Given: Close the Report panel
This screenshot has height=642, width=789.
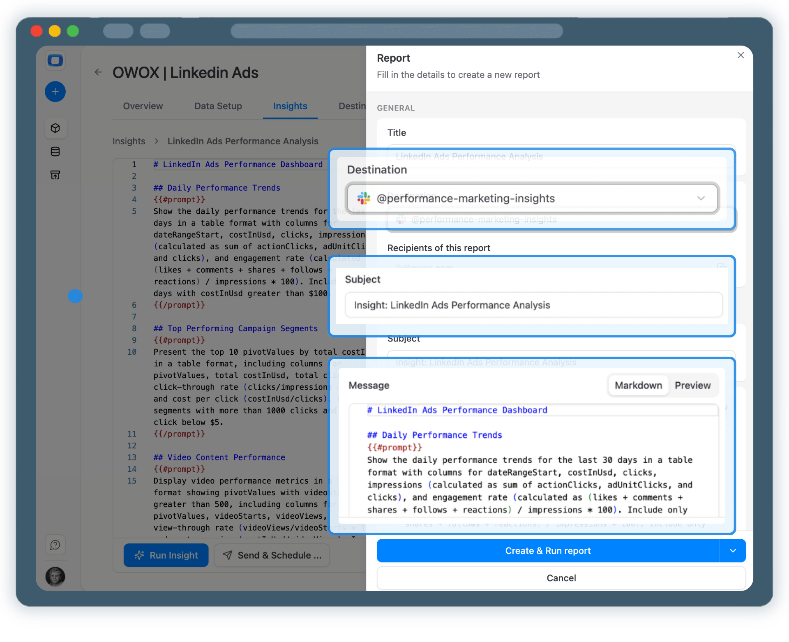Looking at the screenshot, I should pos(741,55).
